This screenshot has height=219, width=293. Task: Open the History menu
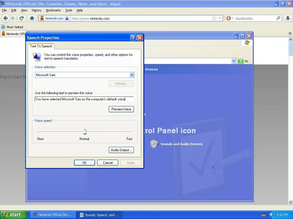coord(36,10)
